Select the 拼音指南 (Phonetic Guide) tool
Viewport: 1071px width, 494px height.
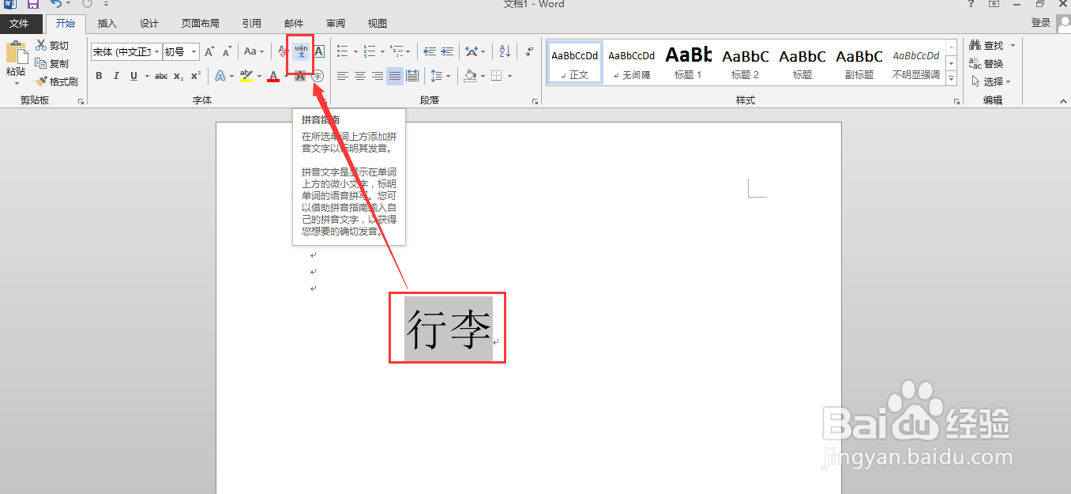coord(301,51)
